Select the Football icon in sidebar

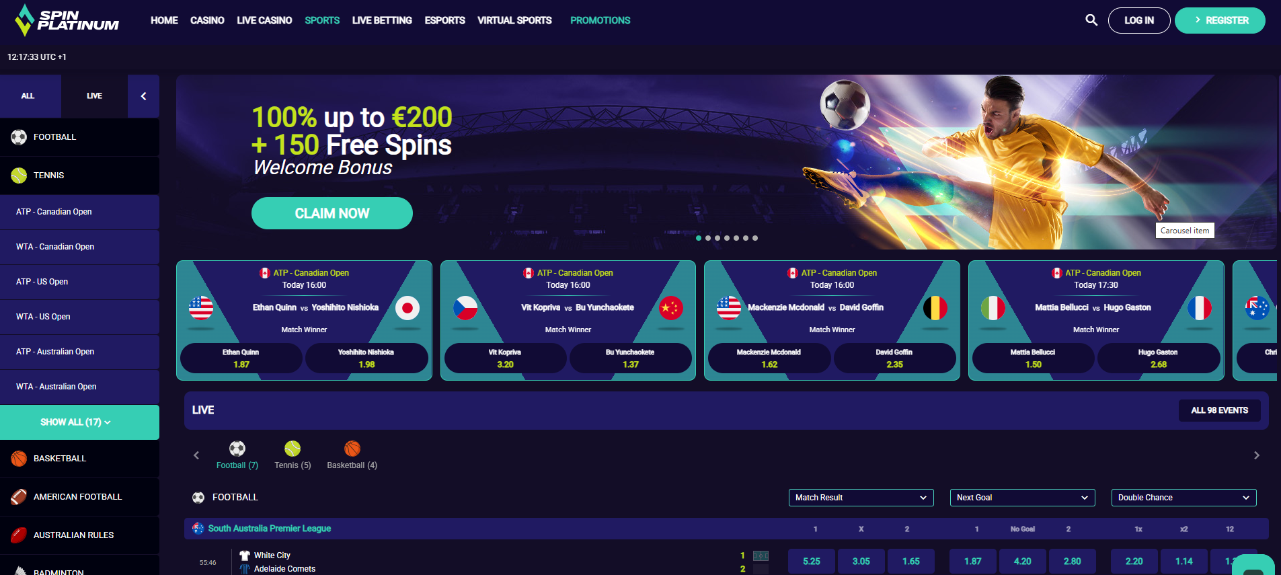point(19,137)
